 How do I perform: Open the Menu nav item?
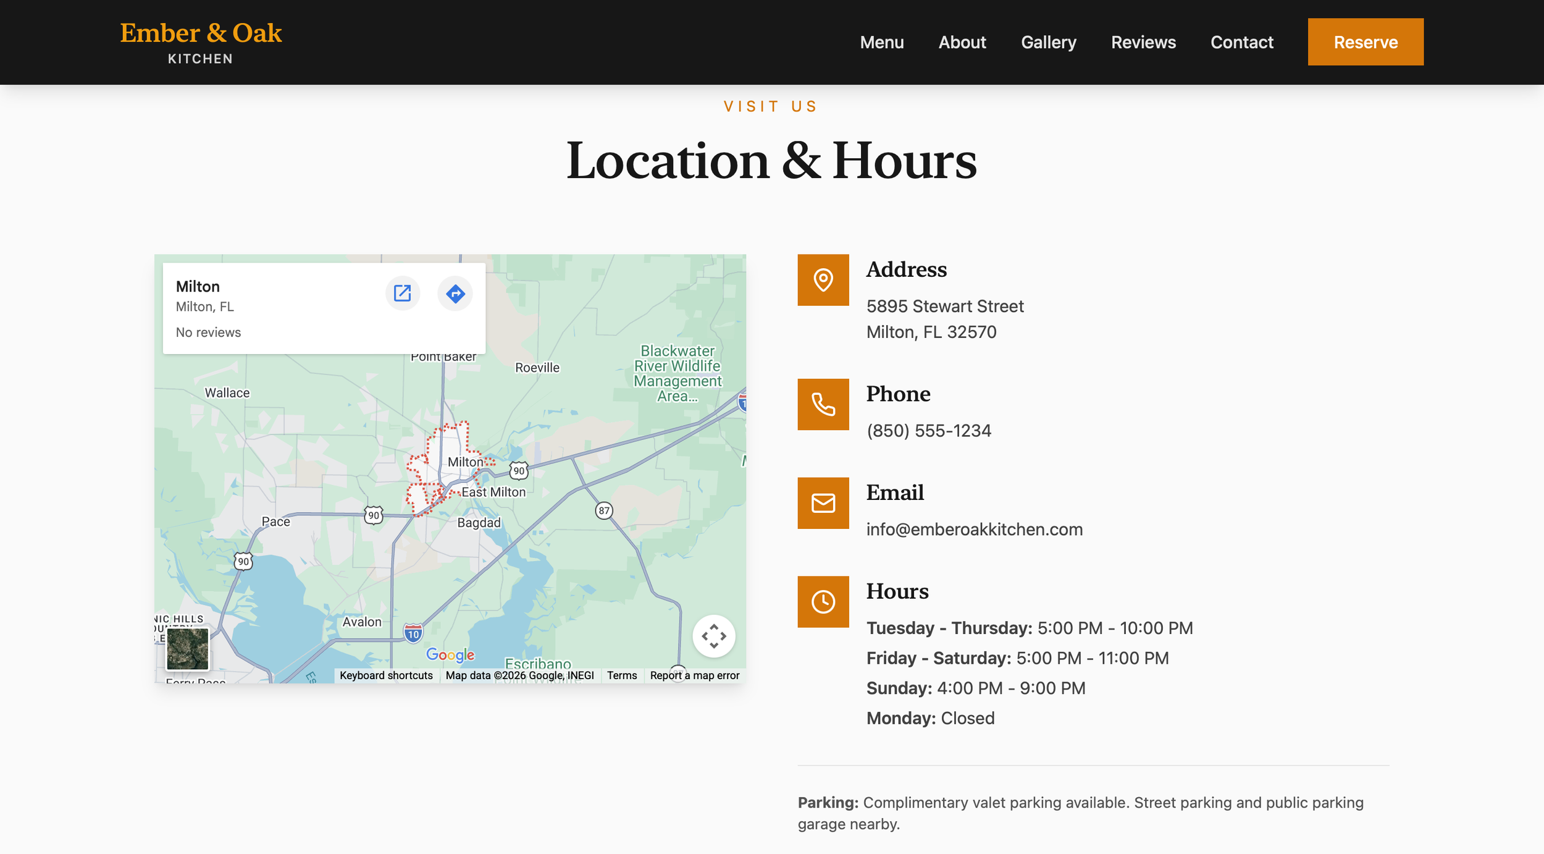[881, 42]
